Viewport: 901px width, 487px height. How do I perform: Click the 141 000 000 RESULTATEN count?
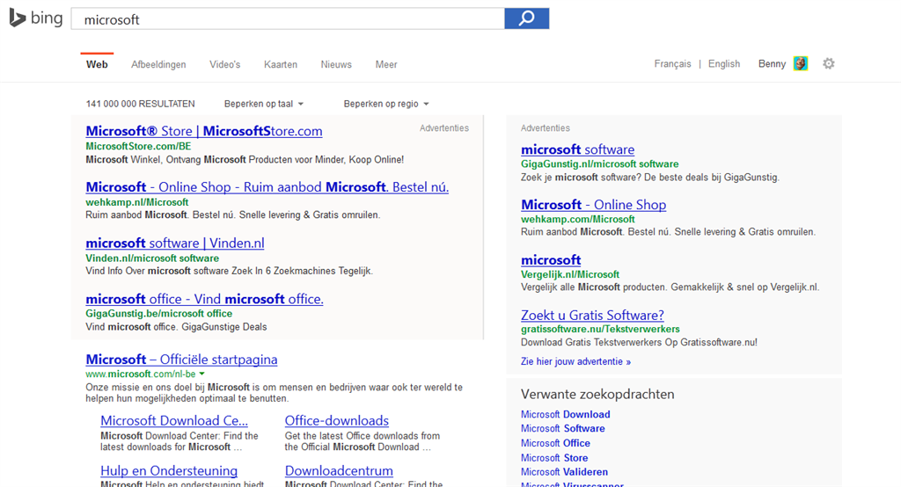pos(140,104)
